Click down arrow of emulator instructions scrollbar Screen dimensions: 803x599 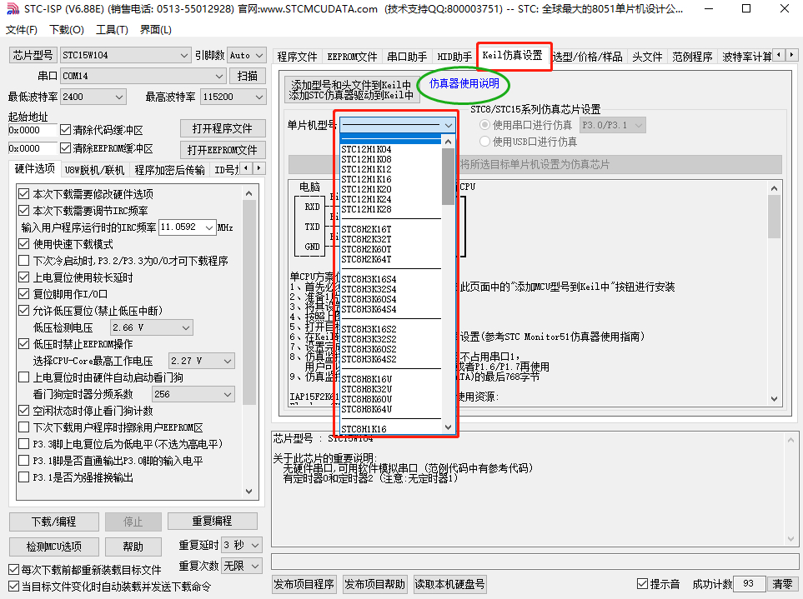point(774,399)
